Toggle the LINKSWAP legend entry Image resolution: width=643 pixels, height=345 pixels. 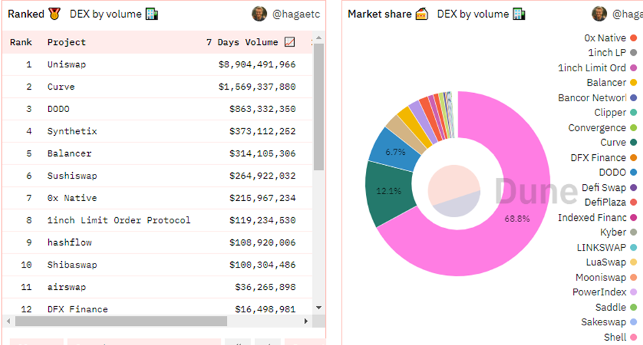coord(606,248)
